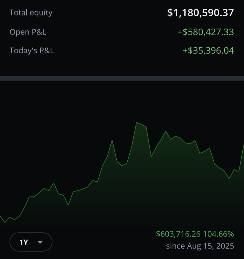Click the Today's P&L label
Viewport: 244px width, 259px height.
click(32, 50)
